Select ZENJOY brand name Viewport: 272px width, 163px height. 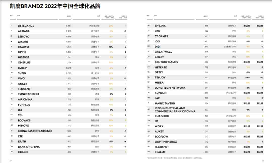160,77
